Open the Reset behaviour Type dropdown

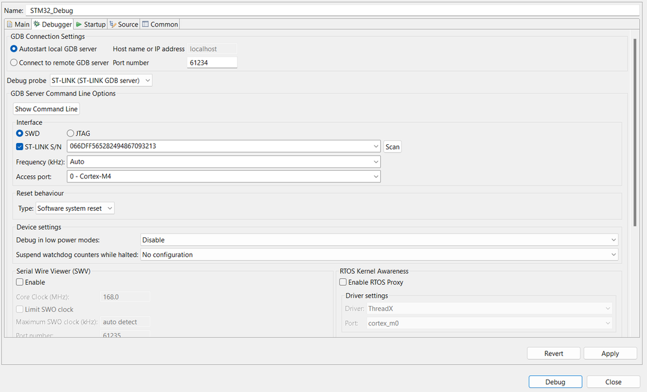(75, 208)
